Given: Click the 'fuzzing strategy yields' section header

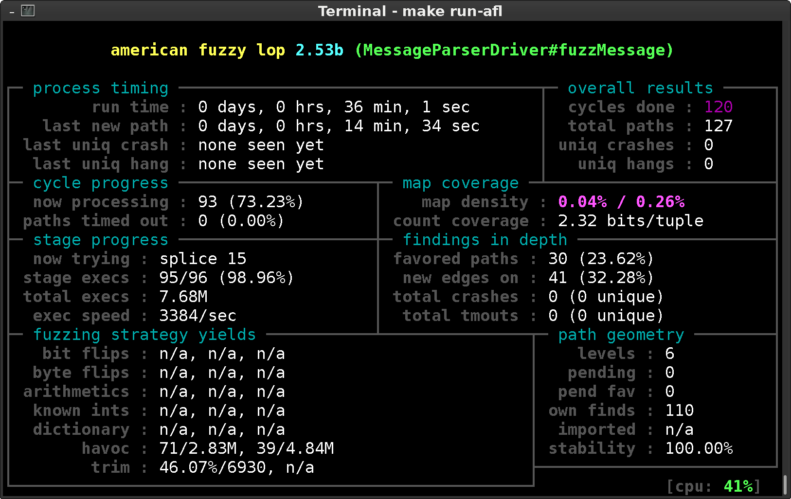Looking at the screenshot, I should pos(144,335).
